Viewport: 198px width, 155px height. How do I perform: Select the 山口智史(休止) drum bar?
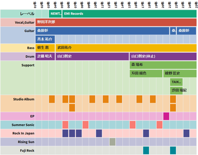point(163,56)
